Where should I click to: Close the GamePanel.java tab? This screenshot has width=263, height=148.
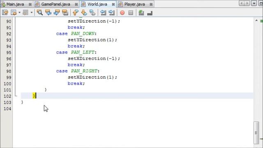point(76,5)
